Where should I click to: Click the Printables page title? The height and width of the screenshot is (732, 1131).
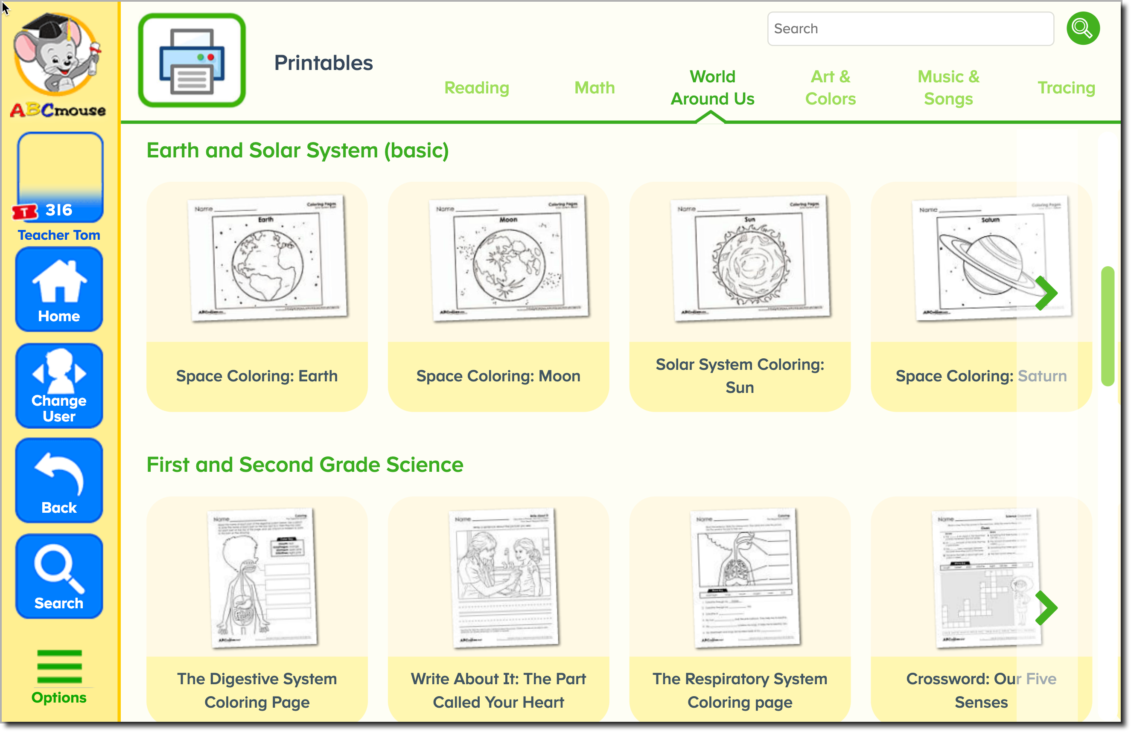(x=323, y=63)
